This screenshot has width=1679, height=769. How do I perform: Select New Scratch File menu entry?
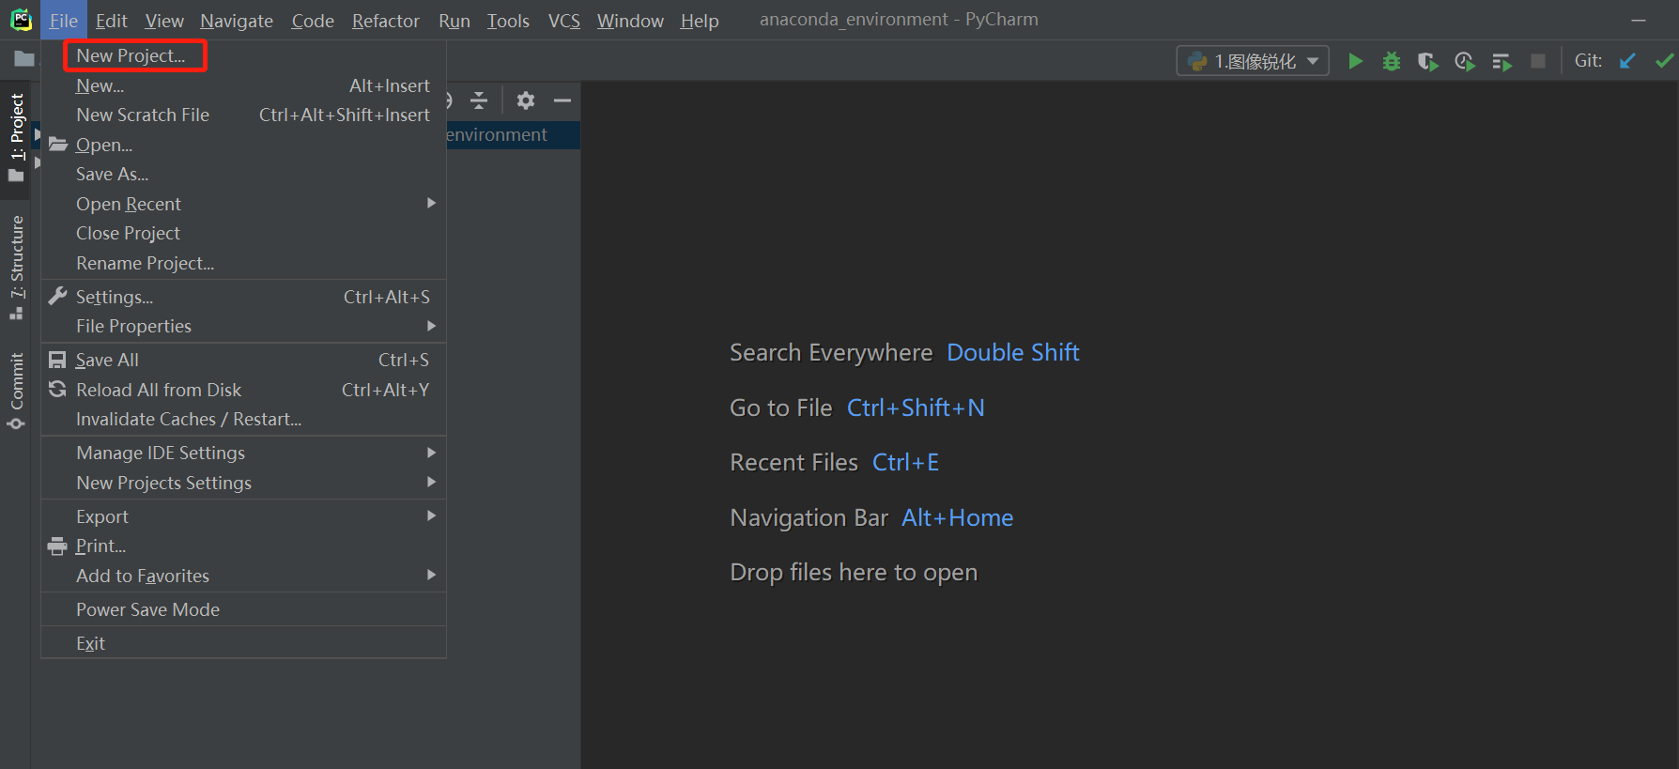[x=243, y=115]
